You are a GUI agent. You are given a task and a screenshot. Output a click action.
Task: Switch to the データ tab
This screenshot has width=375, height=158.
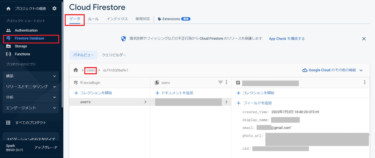tap(75, 19)
